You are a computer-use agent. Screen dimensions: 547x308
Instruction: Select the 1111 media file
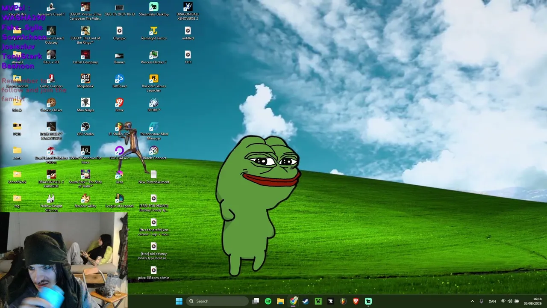[x=188, y=58]
